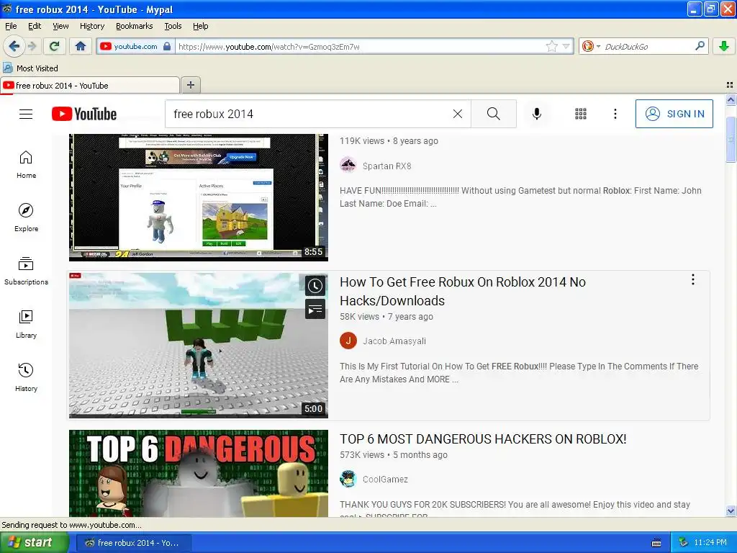This screenshot has height=553, width=737.
Task: Open the DuckDuckGo search engine dropdown
Action: point(591,46)
